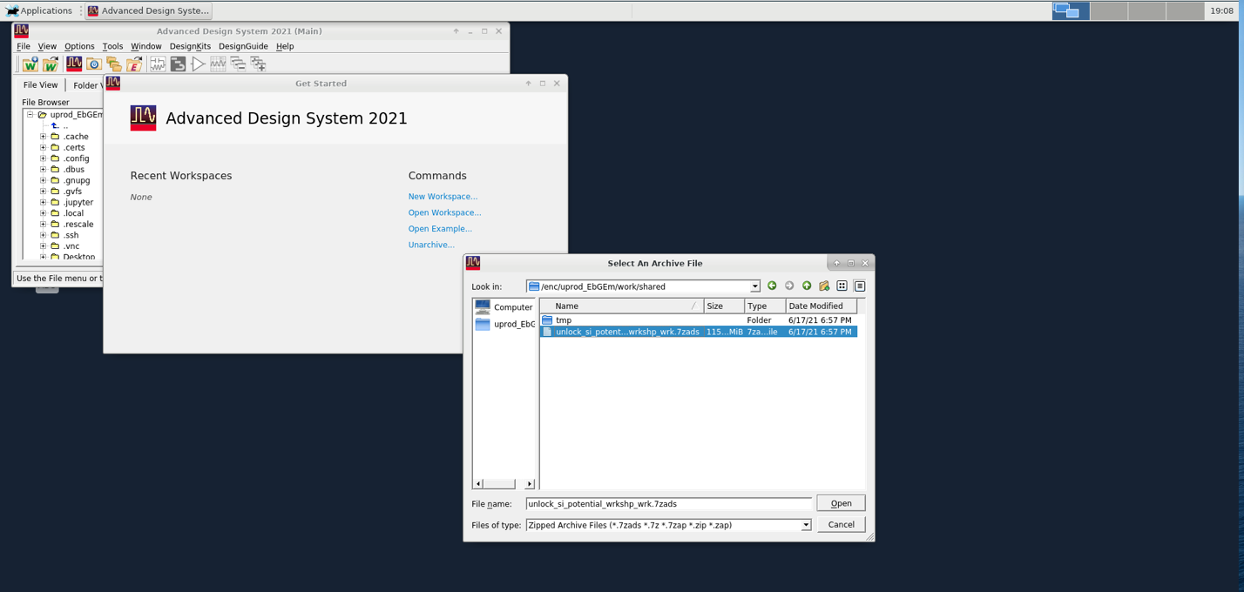Click Advanced Design System taskbar button
This screenshot has width=1244, height=592.
[148, 10]
